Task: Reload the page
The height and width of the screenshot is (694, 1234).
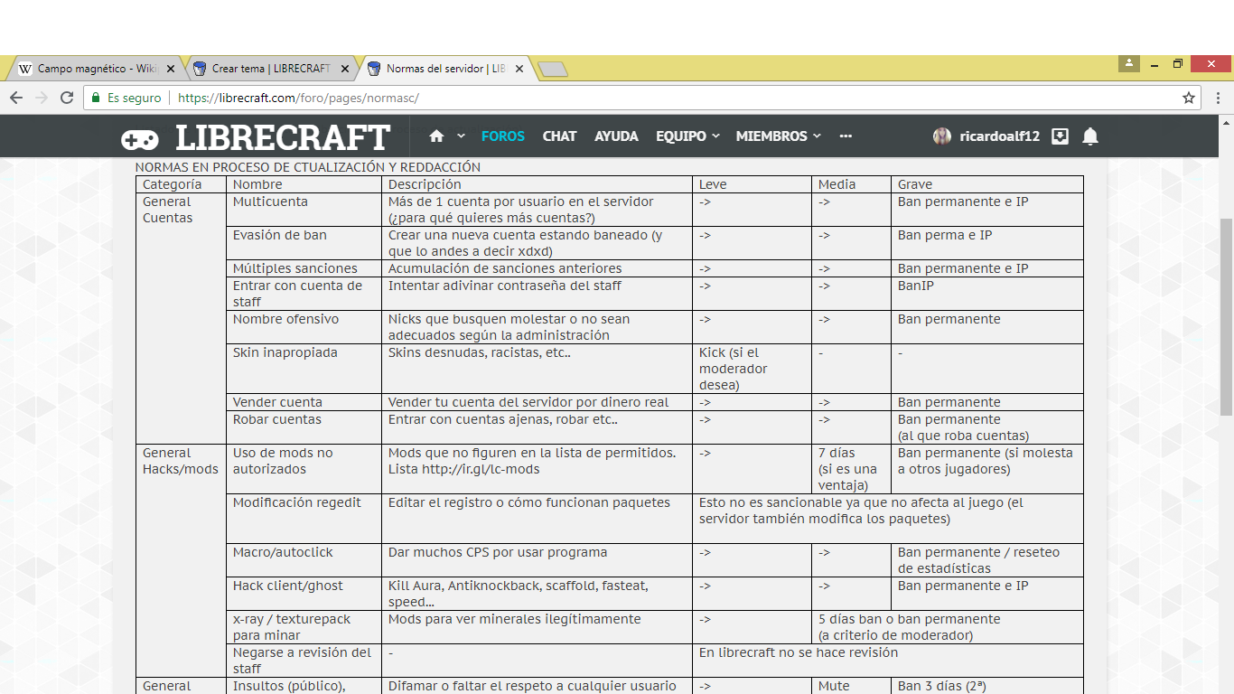Action: tap(67, 98)
